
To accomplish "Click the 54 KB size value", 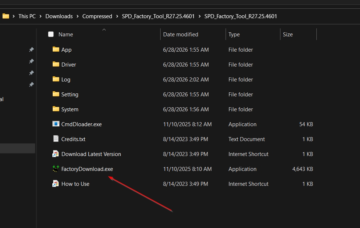I will pos(306,124).
